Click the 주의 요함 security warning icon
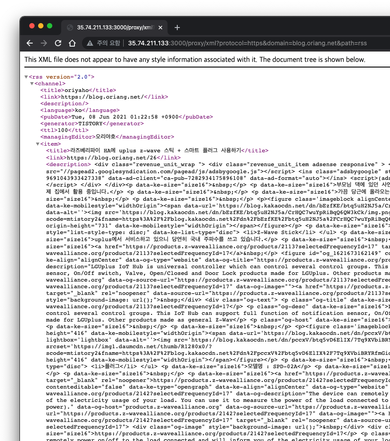Viewport: 390px width, 441px height. [x=90, y=43]
